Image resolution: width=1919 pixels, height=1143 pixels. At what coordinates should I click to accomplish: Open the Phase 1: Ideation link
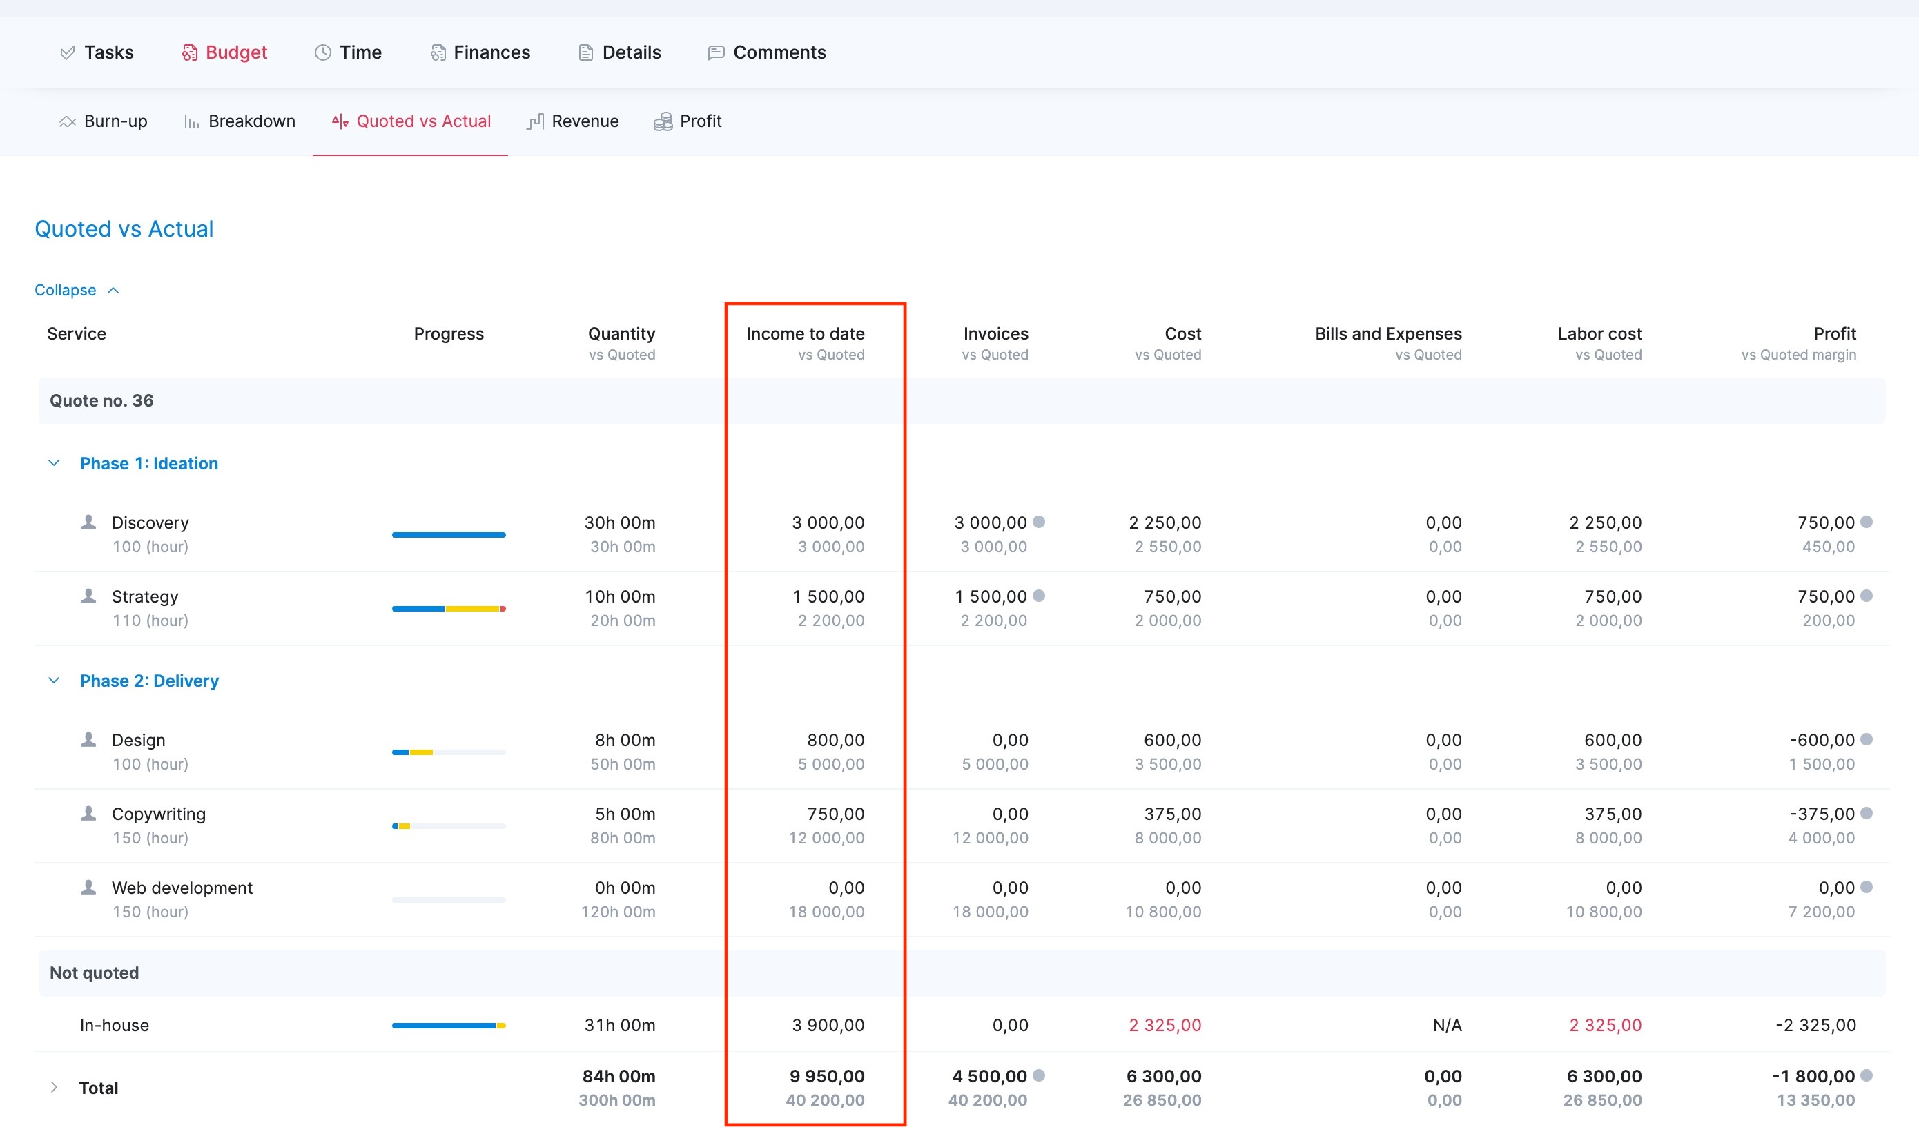click(x=149, y=464)
